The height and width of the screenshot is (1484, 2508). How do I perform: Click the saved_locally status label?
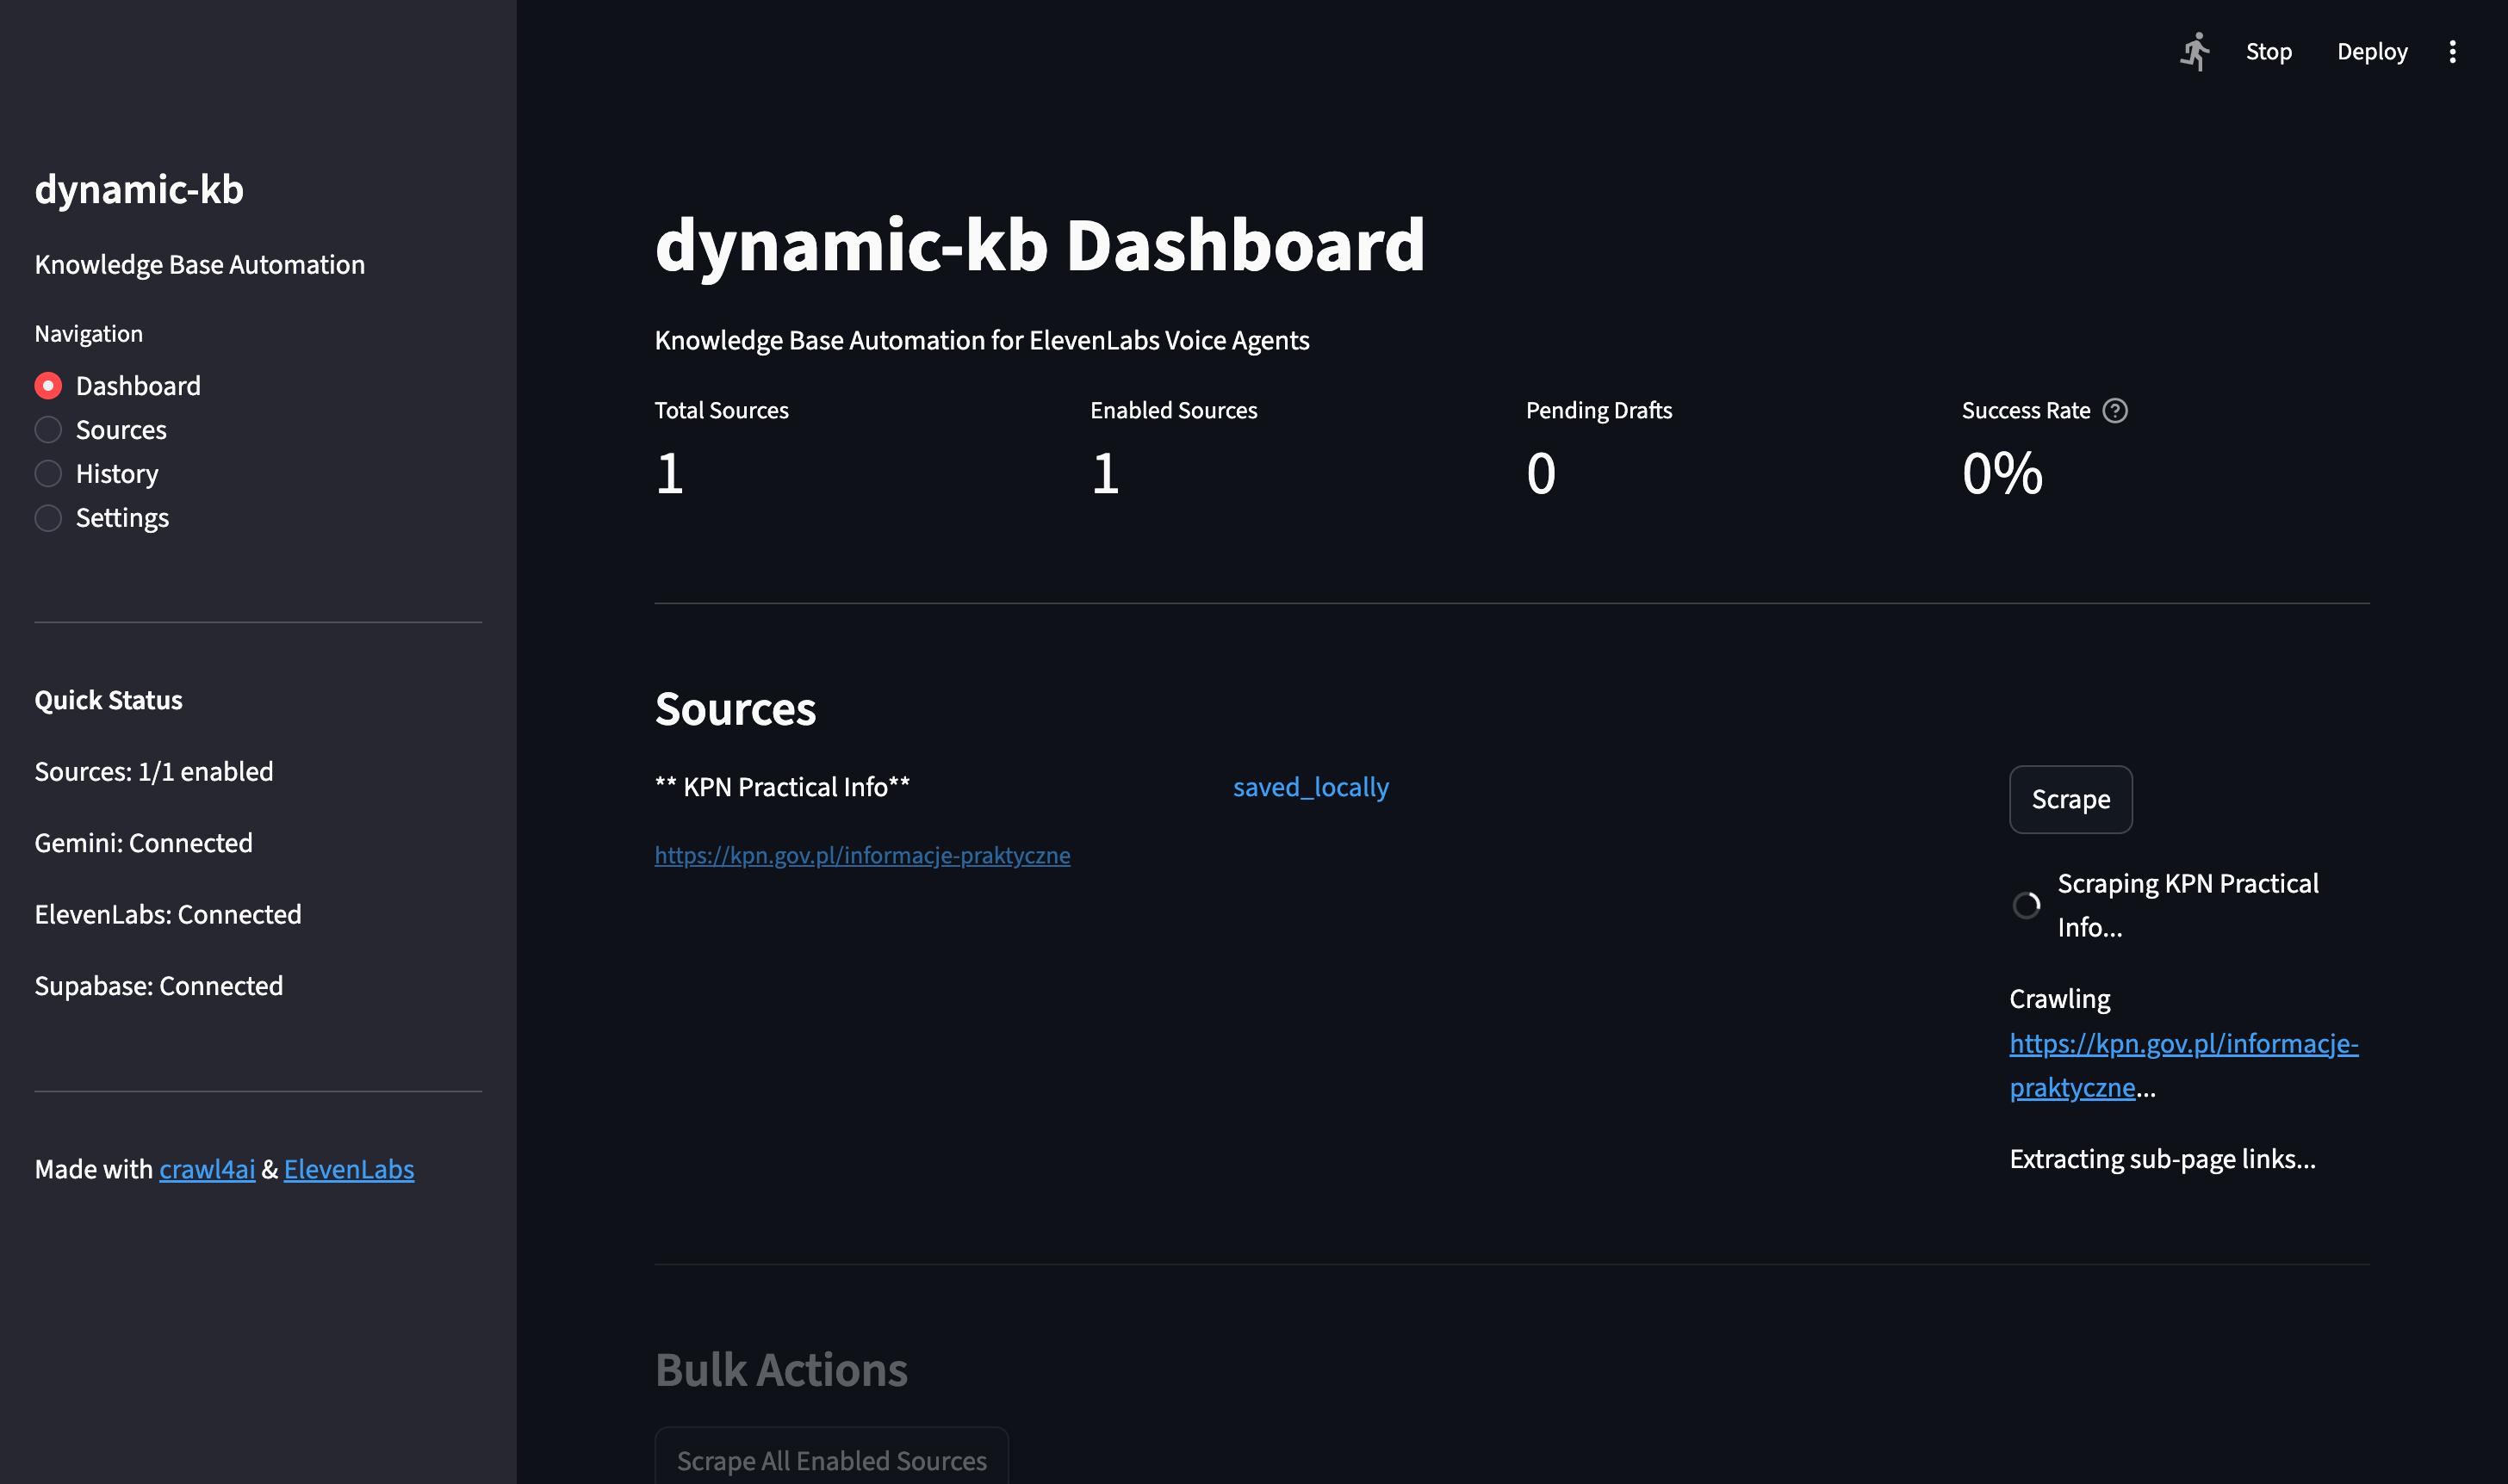[1311, 787]
